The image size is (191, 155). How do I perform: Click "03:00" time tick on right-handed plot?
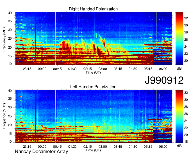(103, 69)
